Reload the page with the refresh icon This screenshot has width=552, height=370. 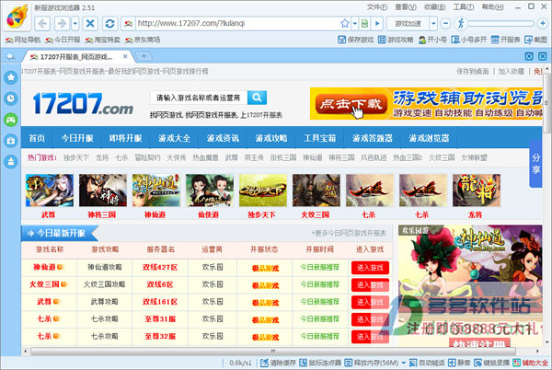[109, 24]
